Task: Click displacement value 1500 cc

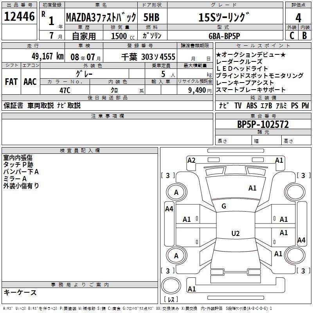Action: pos(123,36)
